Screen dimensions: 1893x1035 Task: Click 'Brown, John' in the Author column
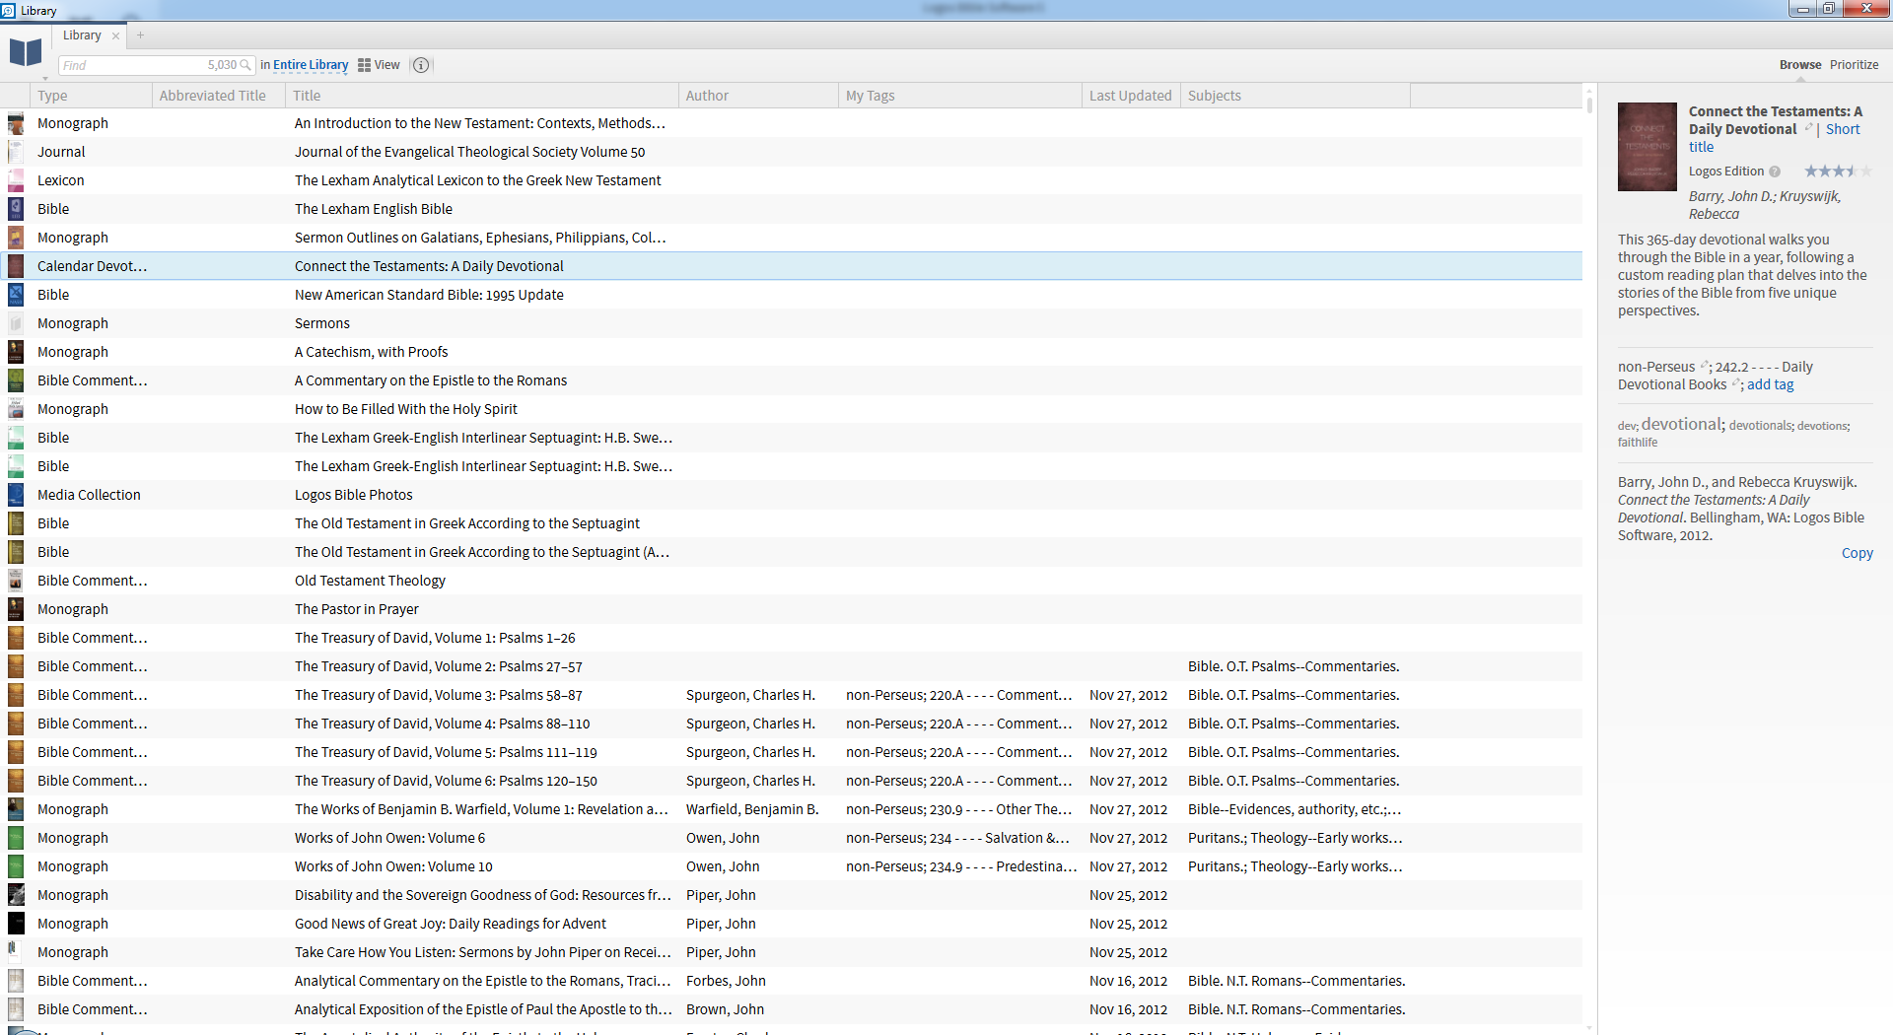click(x=725, y=1009)
